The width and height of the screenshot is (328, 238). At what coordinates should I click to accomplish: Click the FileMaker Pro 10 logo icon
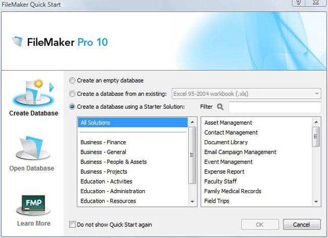(x=18, y=42)
